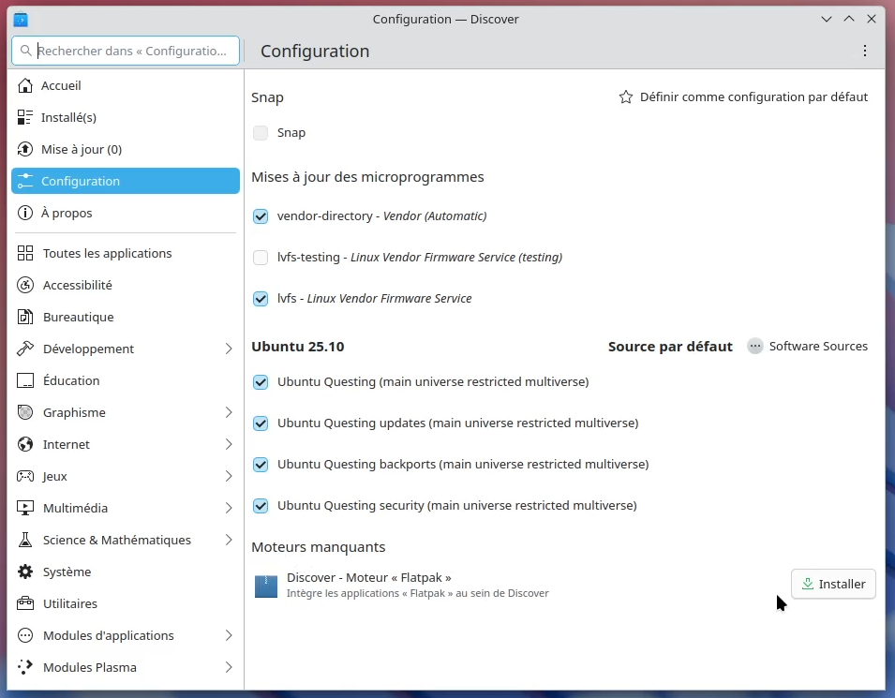Uncheck Ubuntu Questing backports repository
The height and width of the screenshot is (698, 895).
[261, 465]
